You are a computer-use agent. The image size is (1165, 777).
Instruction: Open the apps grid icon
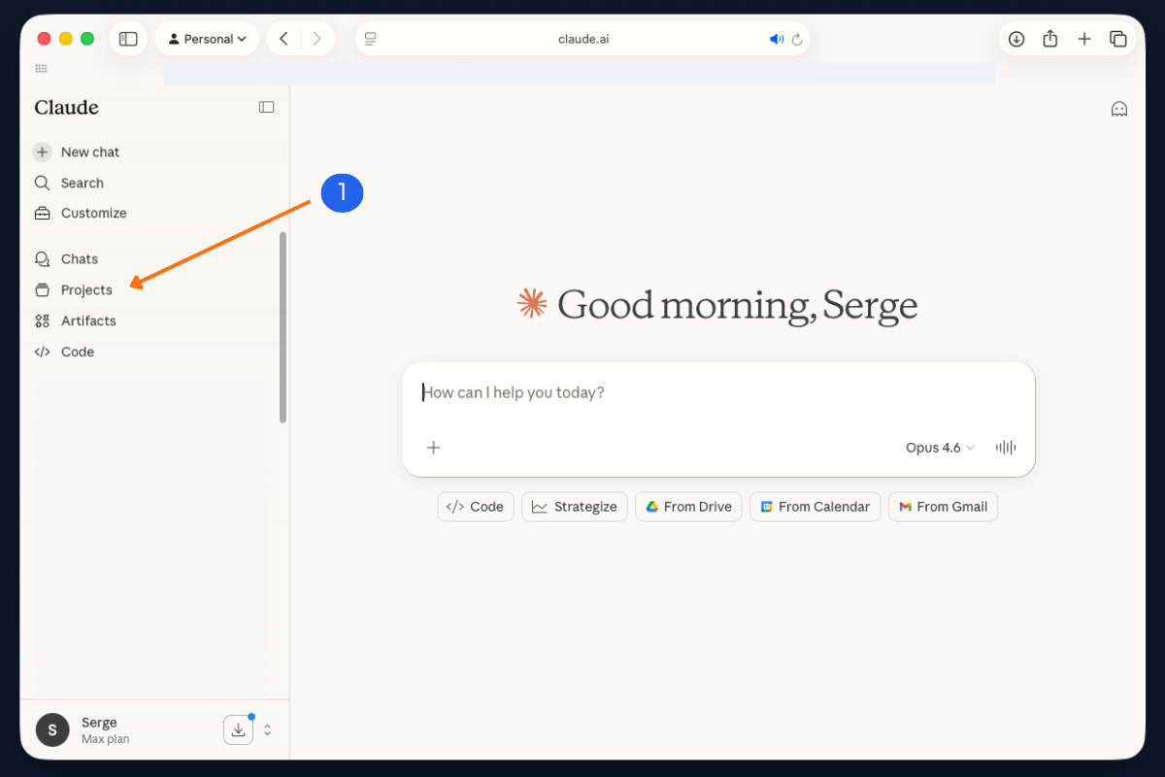(x=41, y=68)
